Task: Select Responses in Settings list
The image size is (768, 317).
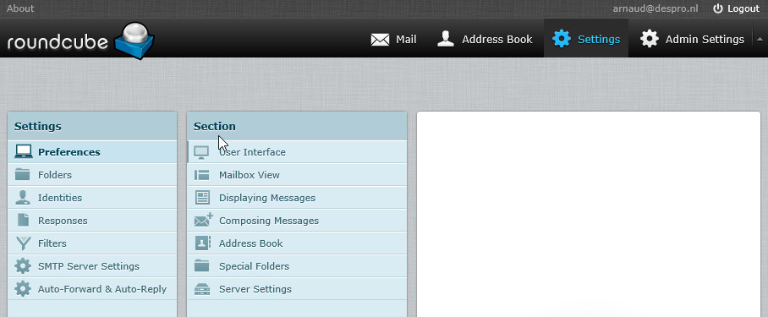Action: [x=92, y=220]
